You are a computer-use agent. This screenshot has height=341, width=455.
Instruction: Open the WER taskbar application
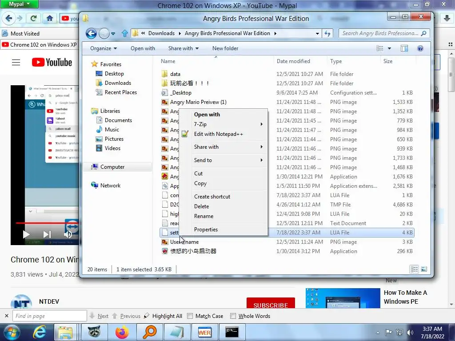[204, 332]
